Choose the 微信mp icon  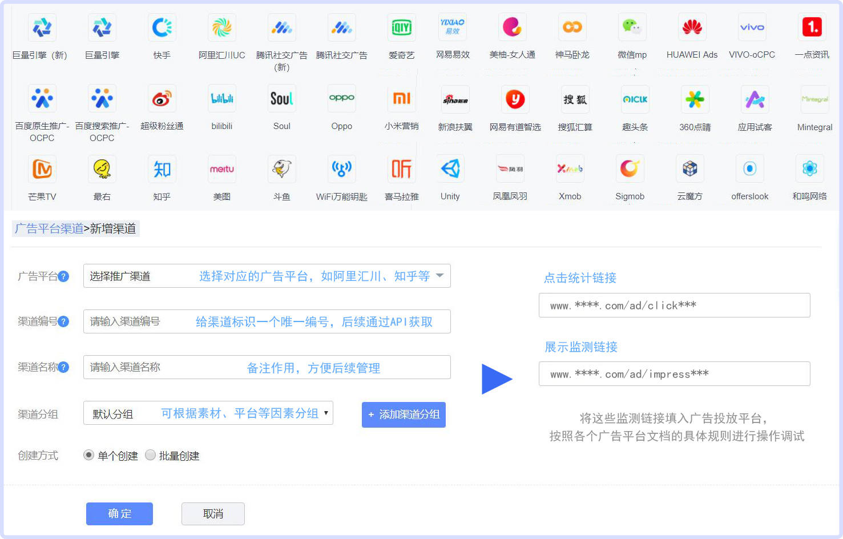[x=632, y=27]
